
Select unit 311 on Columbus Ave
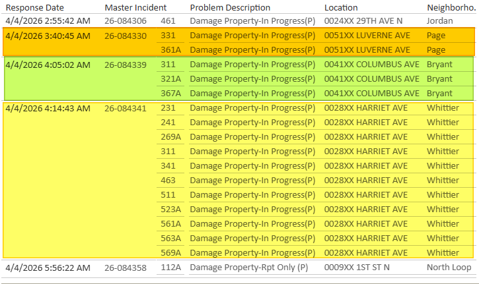point(168,65)
